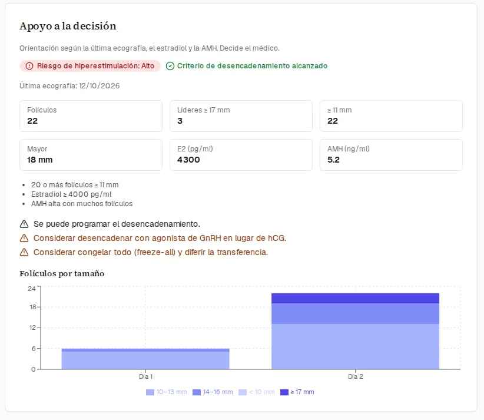Click 'Se puede programar el desencadenamiento.' text
This screenshot has height=420, width=484.
click(x=117, y=224)
